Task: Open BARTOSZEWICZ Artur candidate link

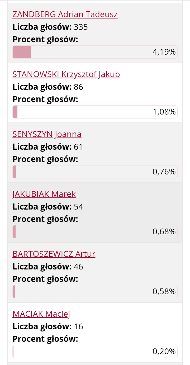Action: [x=54, y=254]
